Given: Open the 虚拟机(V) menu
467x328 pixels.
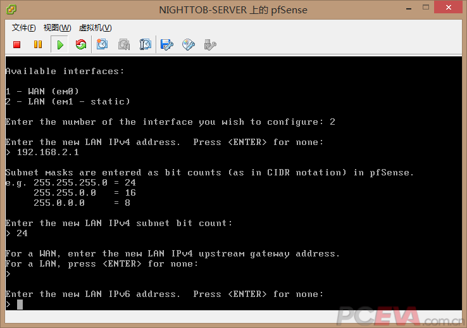Looking at the screenshot, I should click(95, 28).
